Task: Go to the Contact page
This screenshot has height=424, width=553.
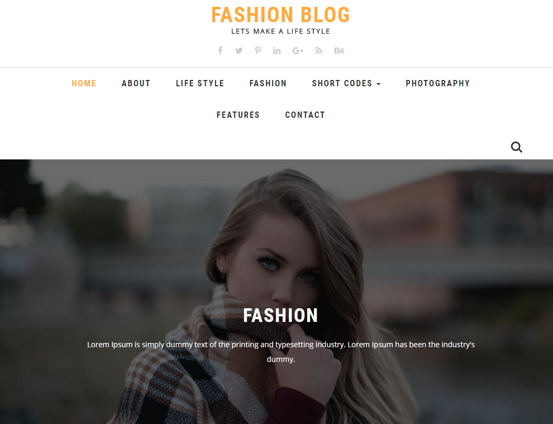Action: point(305,115)
